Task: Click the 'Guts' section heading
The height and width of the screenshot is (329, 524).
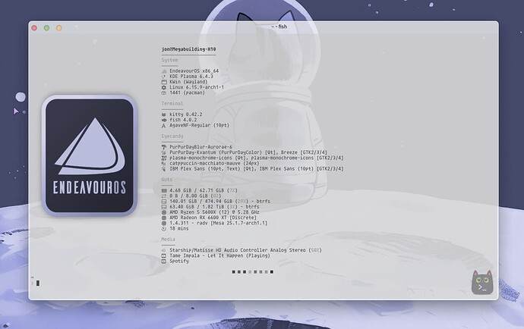Action: click(167, 180)
